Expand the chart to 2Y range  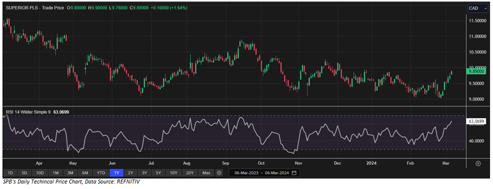point(131,173)
